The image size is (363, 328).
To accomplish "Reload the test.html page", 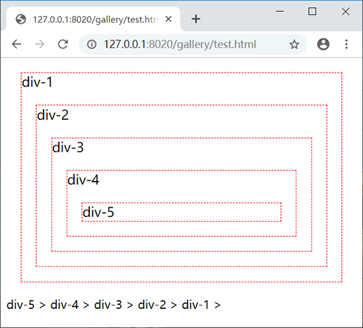I will click(63, 44).
